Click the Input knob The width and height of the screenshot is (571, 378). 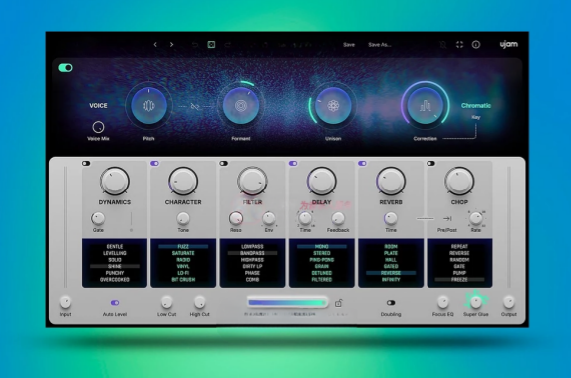[x=65, y=302]
